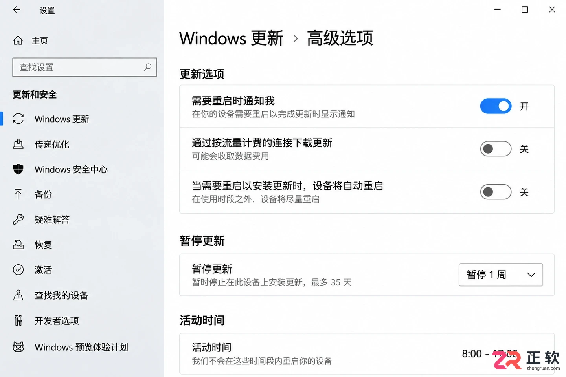Click the Windows 预览体验计划 cat icon

[x=18, y=347]
